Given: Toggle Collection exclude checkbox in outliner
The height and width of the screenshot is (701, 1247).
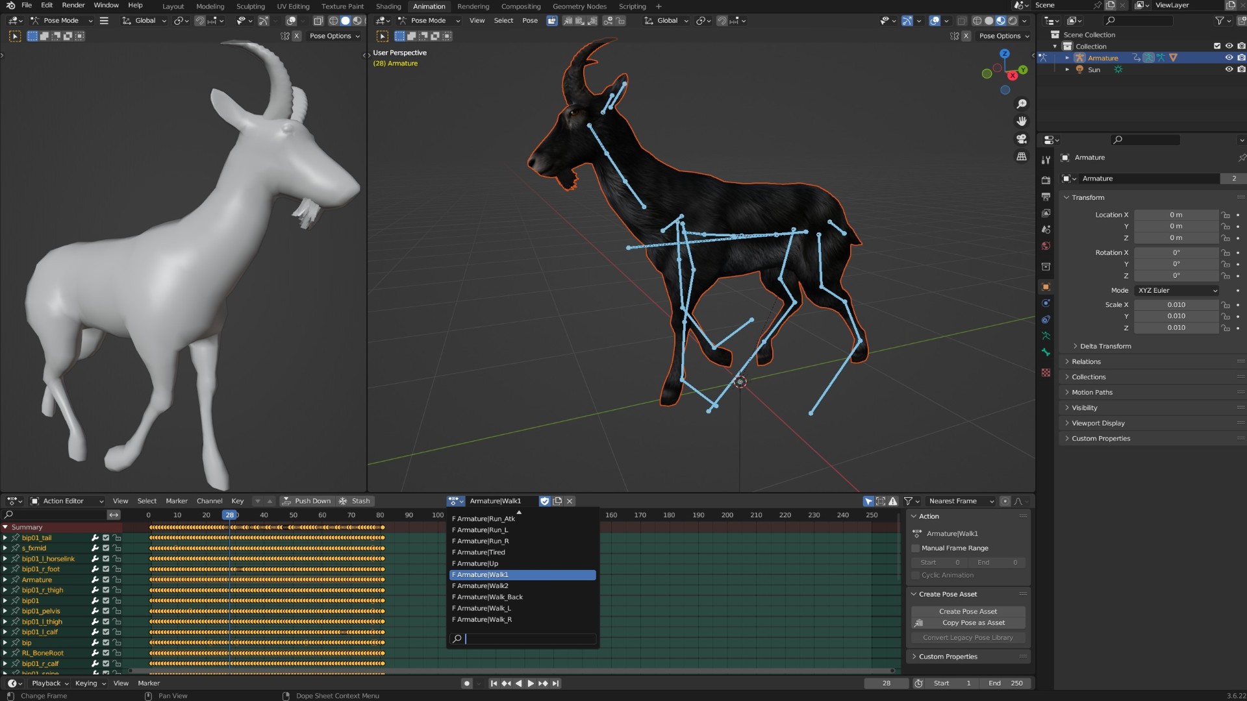Looking at the screenshot, I should point(1217,46).
